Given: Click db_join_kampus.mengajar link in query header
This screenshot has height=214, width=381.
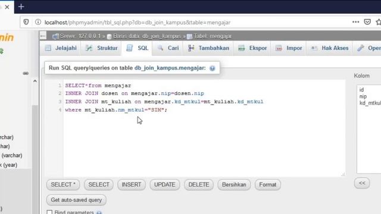Looking at the screenshot, I should tap(170, 68).
